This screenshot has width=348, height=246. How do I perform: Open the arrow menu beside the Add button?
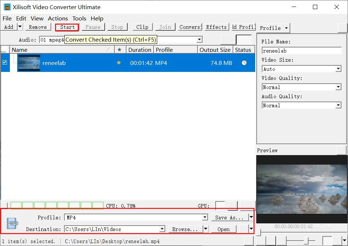(20, 27)
